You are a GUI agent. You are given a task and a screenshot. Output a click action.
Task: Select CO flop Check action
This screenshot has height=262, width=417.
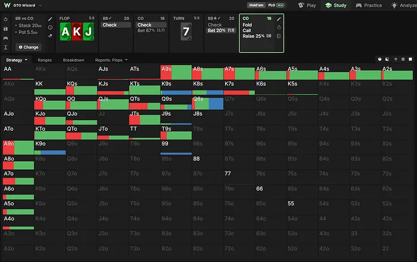[x=151, y=25]
